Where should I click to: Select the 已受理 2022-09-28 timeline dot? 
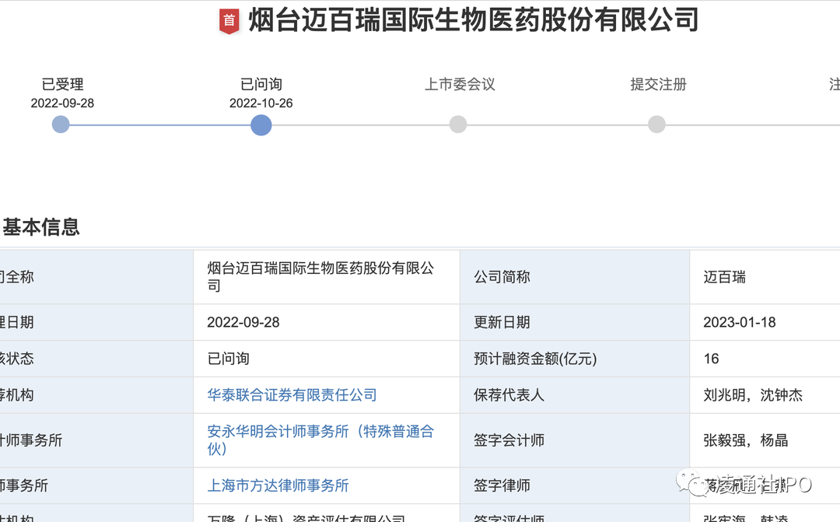pos(61,125)
